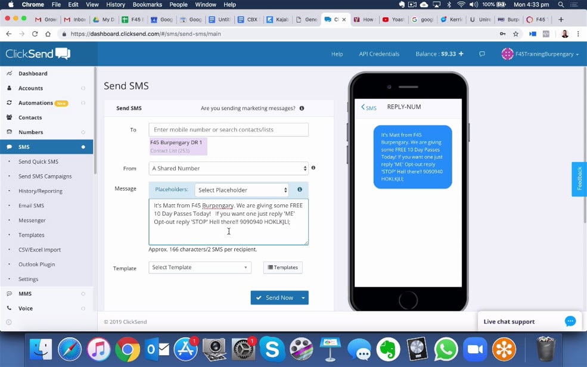Viewport: 587px width, 367px height.
Task: Open the People menu
Action: [x=178, y=5]
